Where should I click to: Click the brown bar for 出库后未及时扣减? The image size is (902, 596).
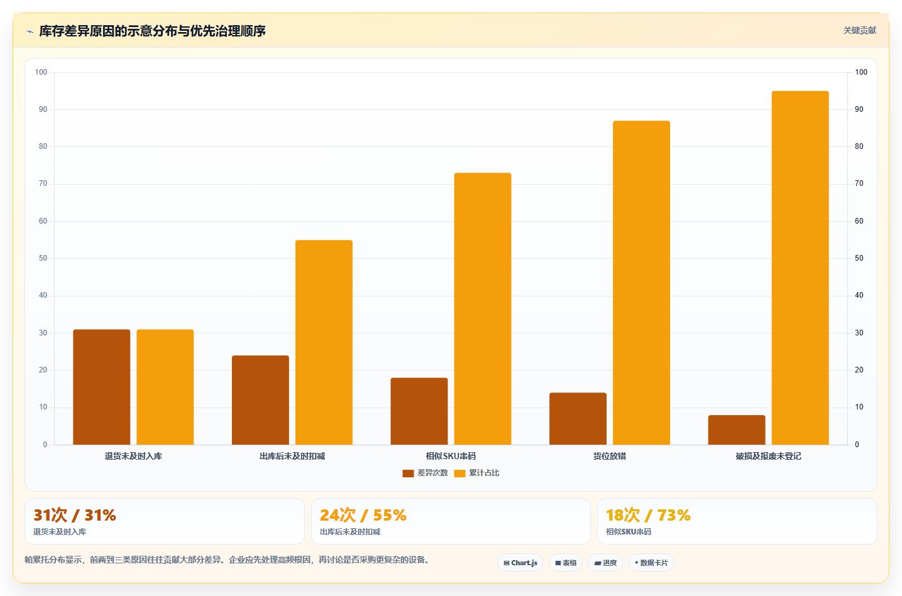tap(260, 400)
